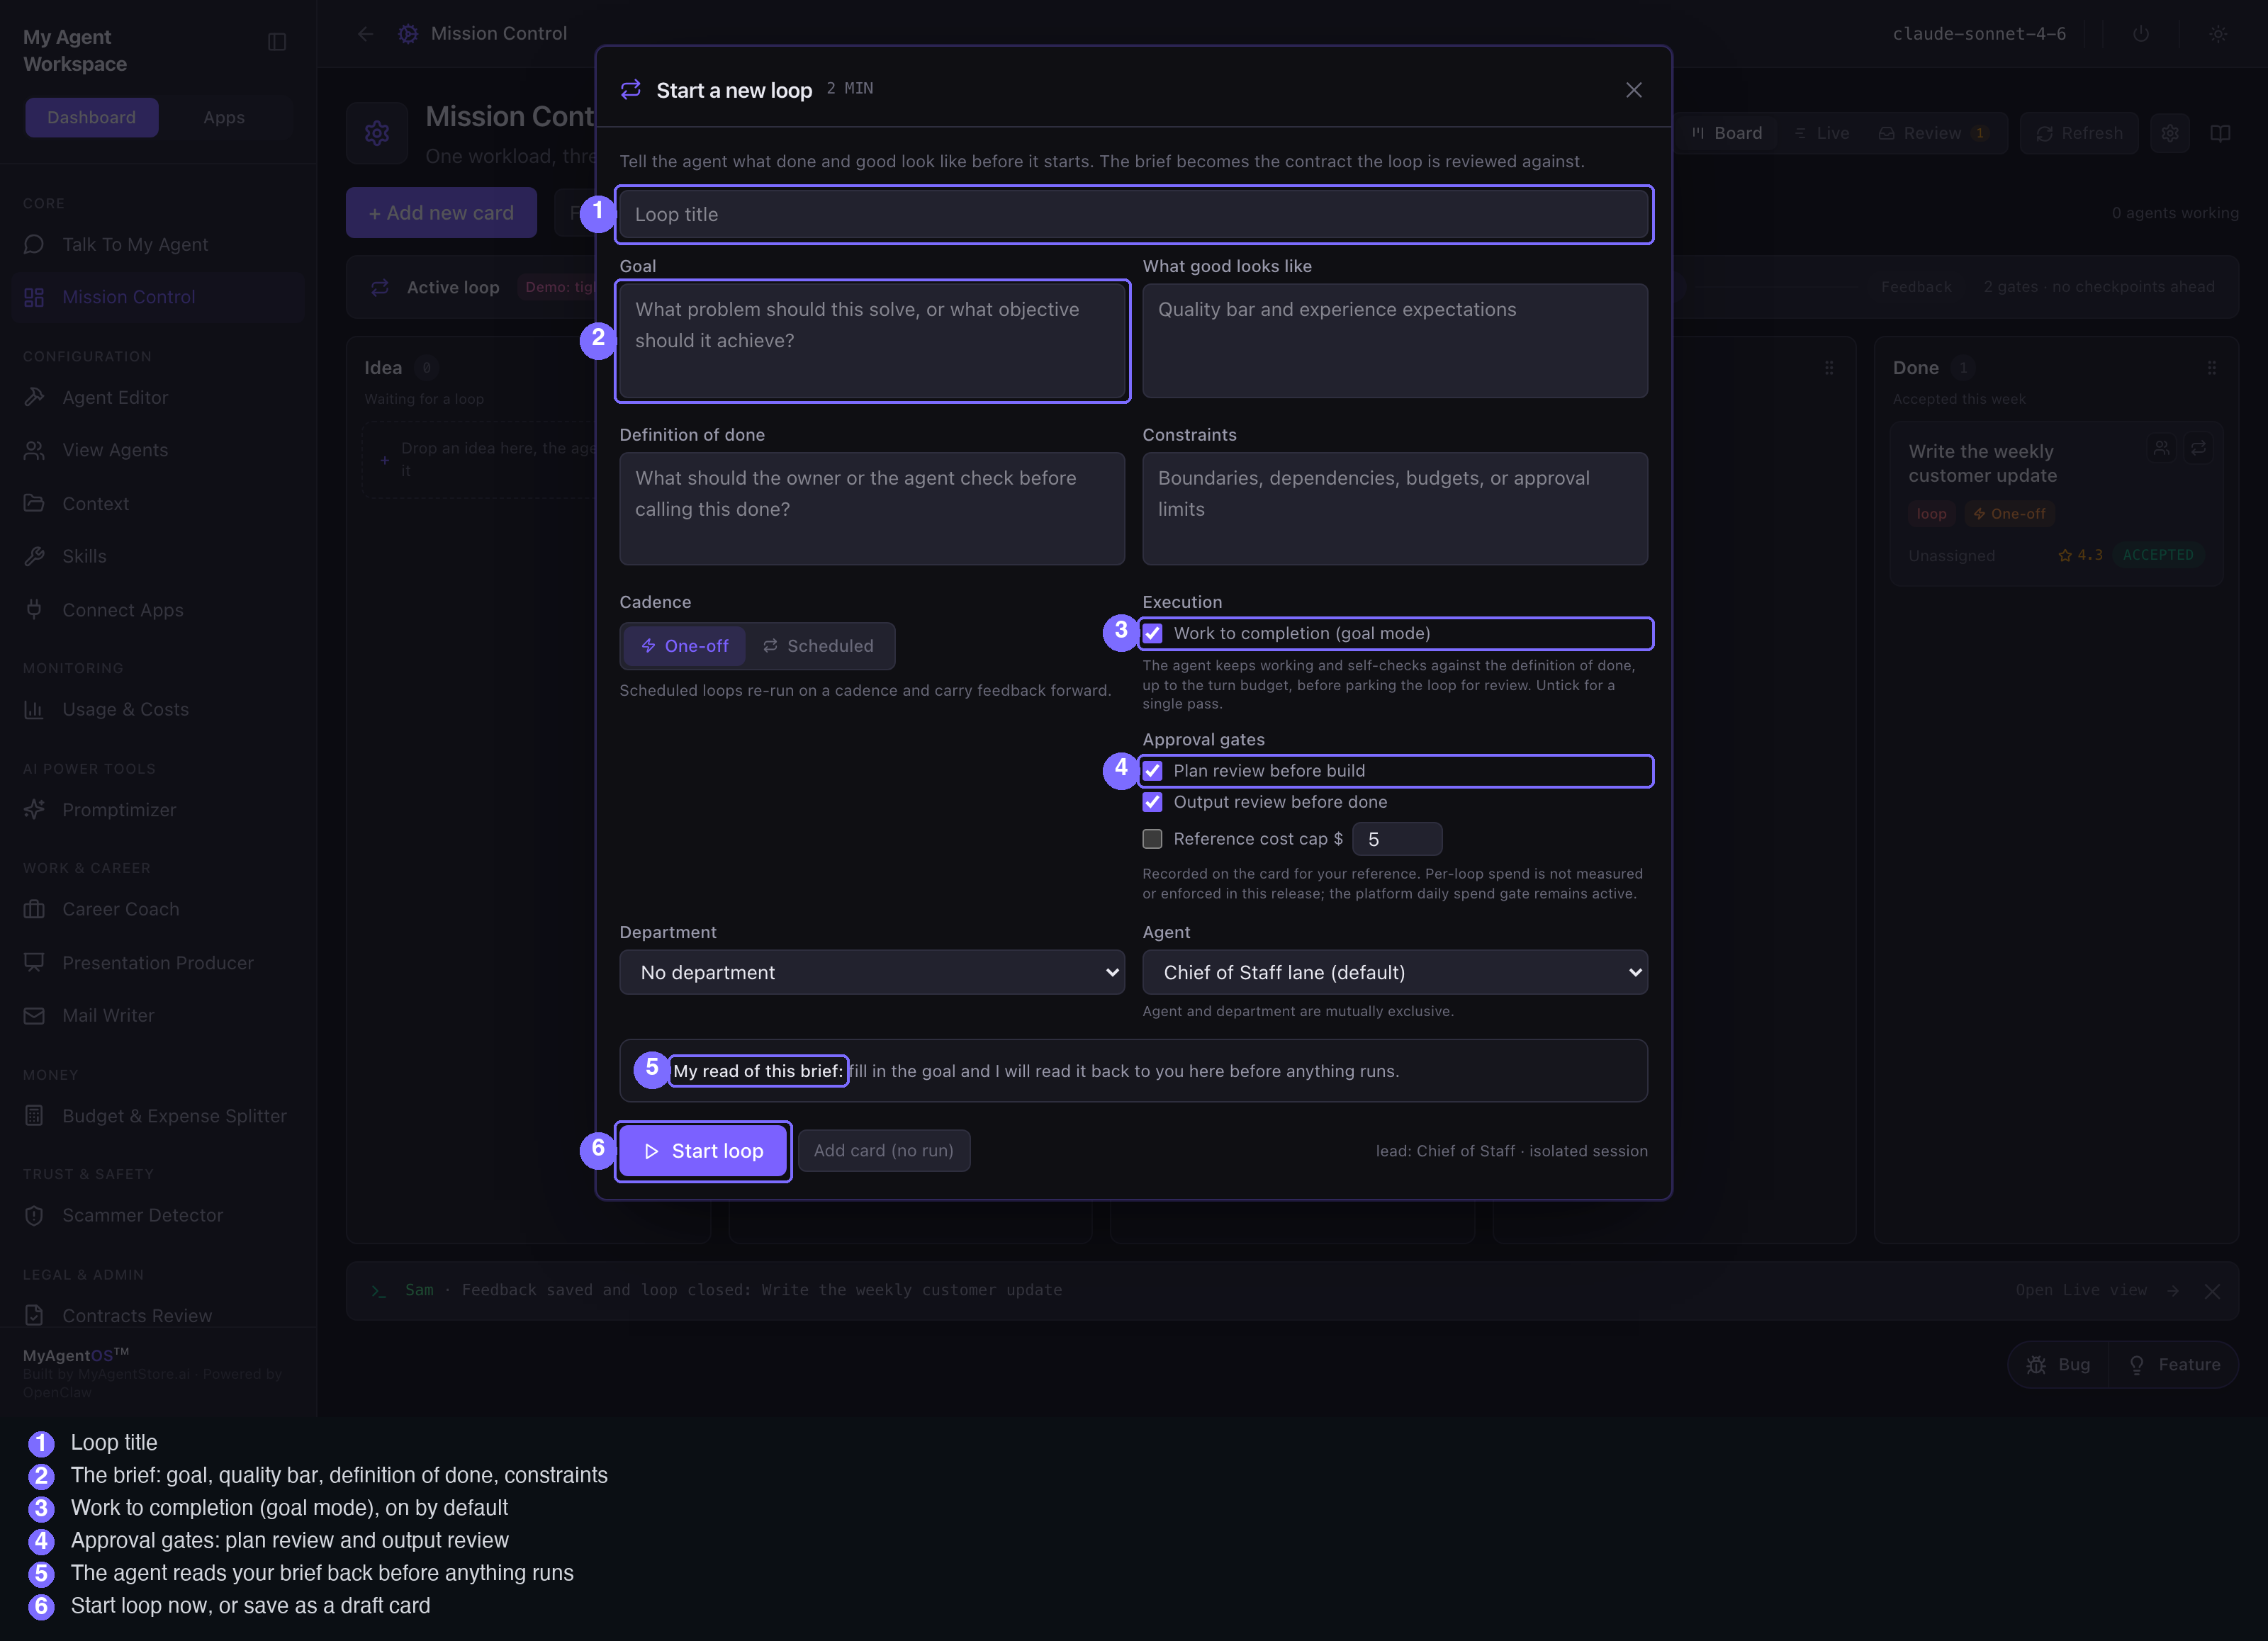
Task: Enable Reference cost cap checkbox
Action: pyautogui.click(x=1152, y=839)
